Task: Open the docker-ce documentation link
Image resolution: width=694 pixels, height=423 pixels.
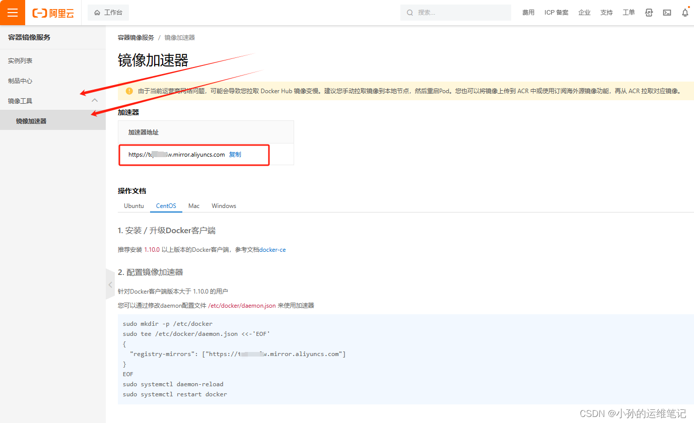Action: (272, 250)
